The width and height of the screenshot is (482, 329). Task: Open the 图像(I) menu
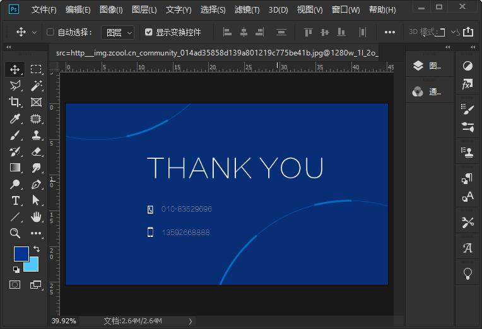[x=111, y=10]
